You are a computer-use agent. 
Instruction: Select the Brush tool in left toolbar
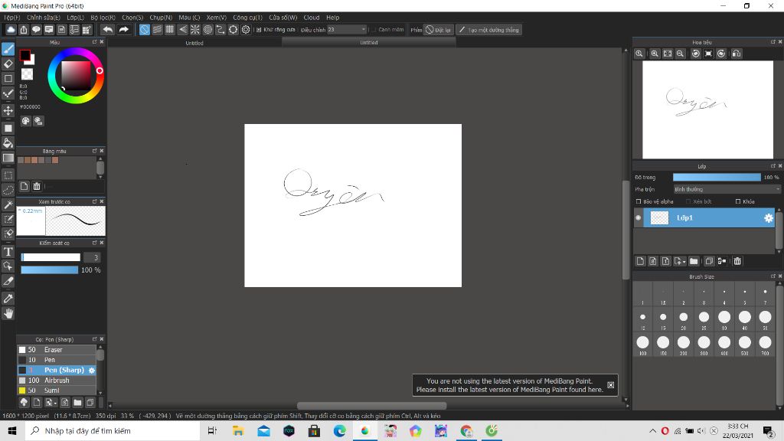pyautogui.click(x=8, y=49)
